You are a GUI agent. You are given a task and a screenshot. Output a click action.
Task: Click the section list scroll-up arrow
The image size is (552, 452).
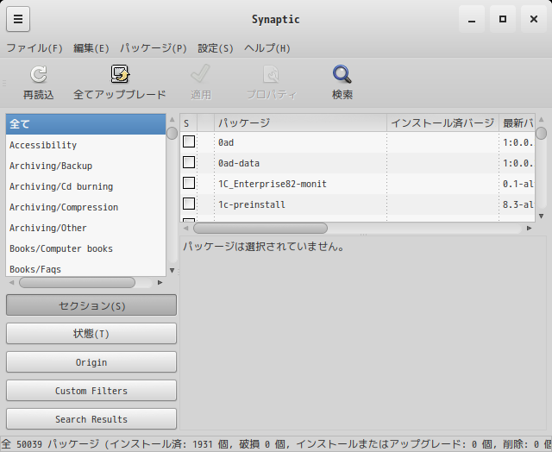point(172,120)
